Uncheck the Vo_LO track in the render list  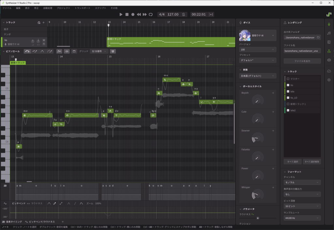288,98
